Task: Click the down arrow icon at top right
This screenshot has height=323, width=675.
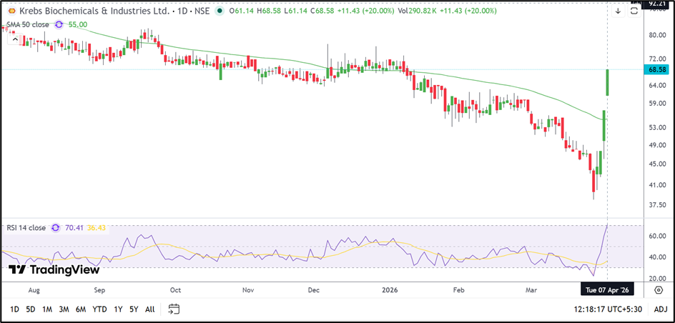Action: (618, 11)
